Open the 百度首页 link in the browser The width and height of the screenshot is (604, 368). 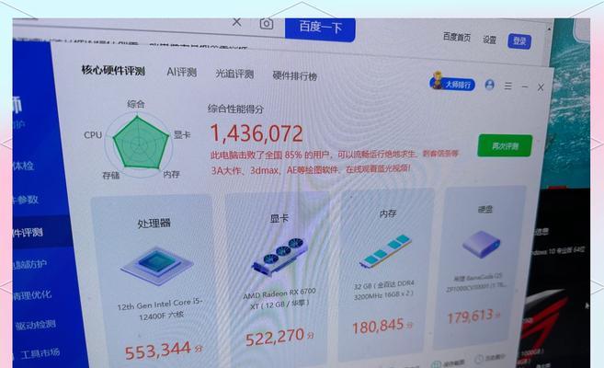pos(457,37)
